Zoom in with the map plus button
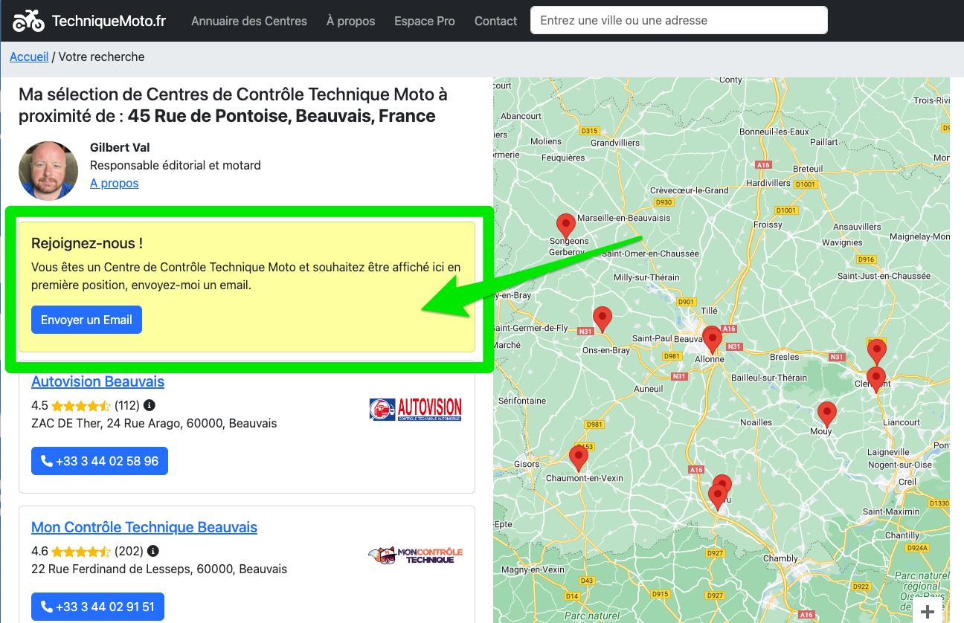964x623 pixels. pos(928,612)
